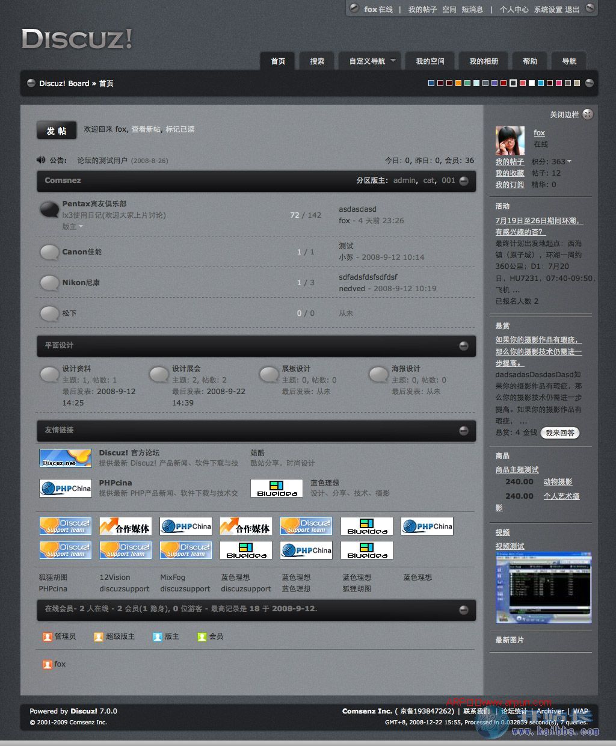This screenshot has width=616, height=746.
Task: Expand the 积分: 363 dropdown arrow
Action: click(x=570, y=161)
